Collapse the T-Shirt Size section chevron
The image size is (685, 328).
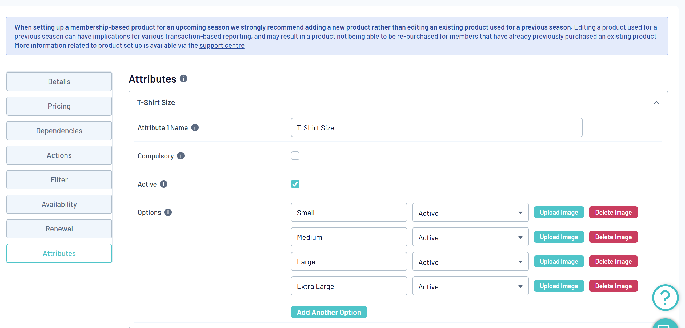click(x=656, y=103)
